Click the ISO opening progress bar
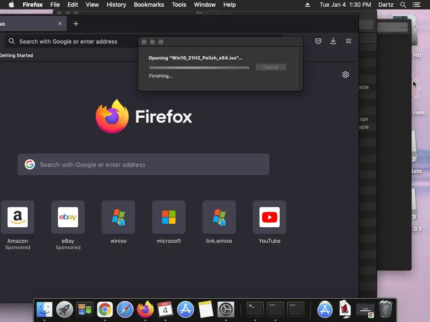Image resolution: width=430 pixels, height=322 pixels. click(199, 68)
